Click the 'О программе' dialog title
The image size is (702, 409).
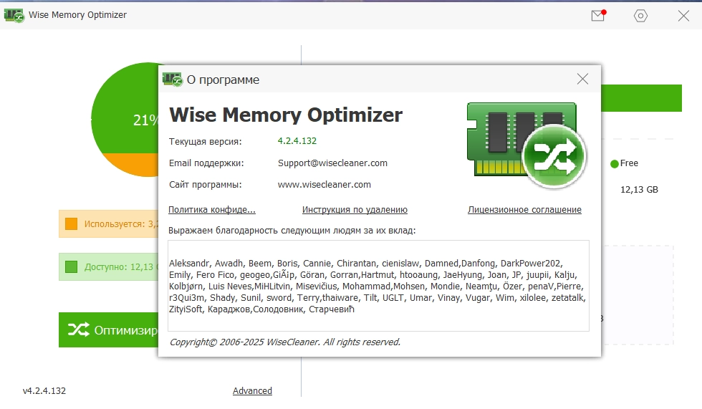pos(223,80)
